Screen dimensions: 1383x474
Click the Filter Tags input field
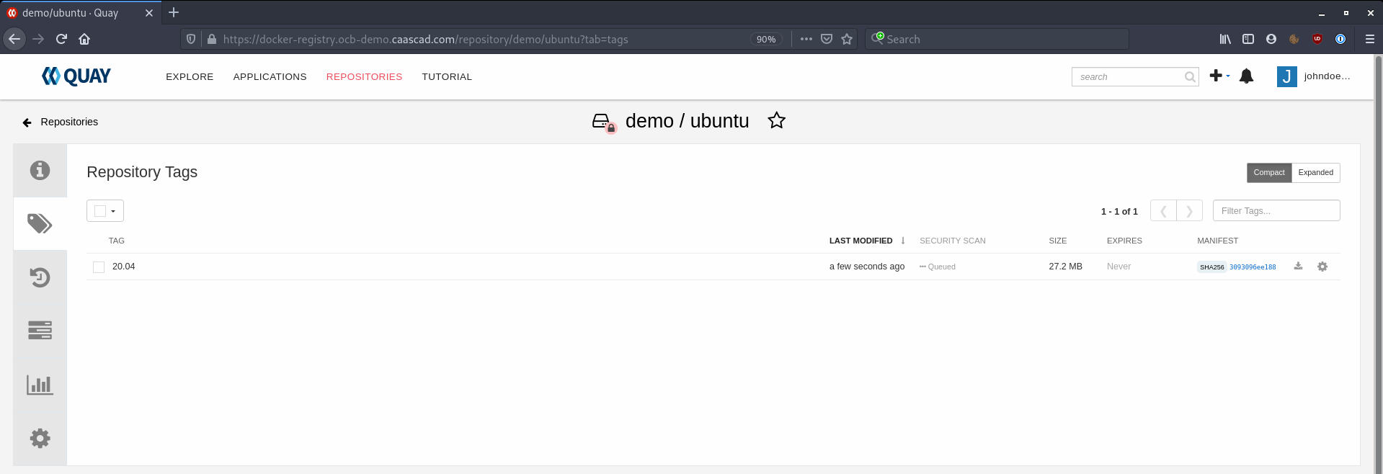pyautogui.click(x=1276, y=211)
